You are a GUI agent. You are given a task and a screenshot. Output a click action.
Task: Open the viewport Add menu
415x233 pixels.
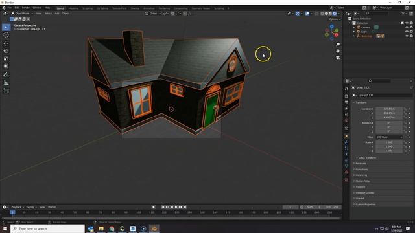pos(57,13)
